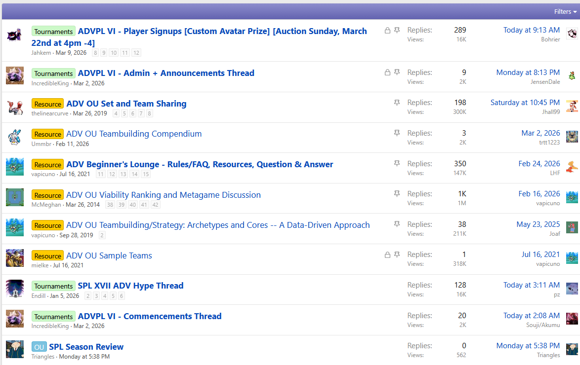Open ADV OU Teambuilding Compendium thread
The height and width of the screenshot is (365, 580).
coord(134,134)
